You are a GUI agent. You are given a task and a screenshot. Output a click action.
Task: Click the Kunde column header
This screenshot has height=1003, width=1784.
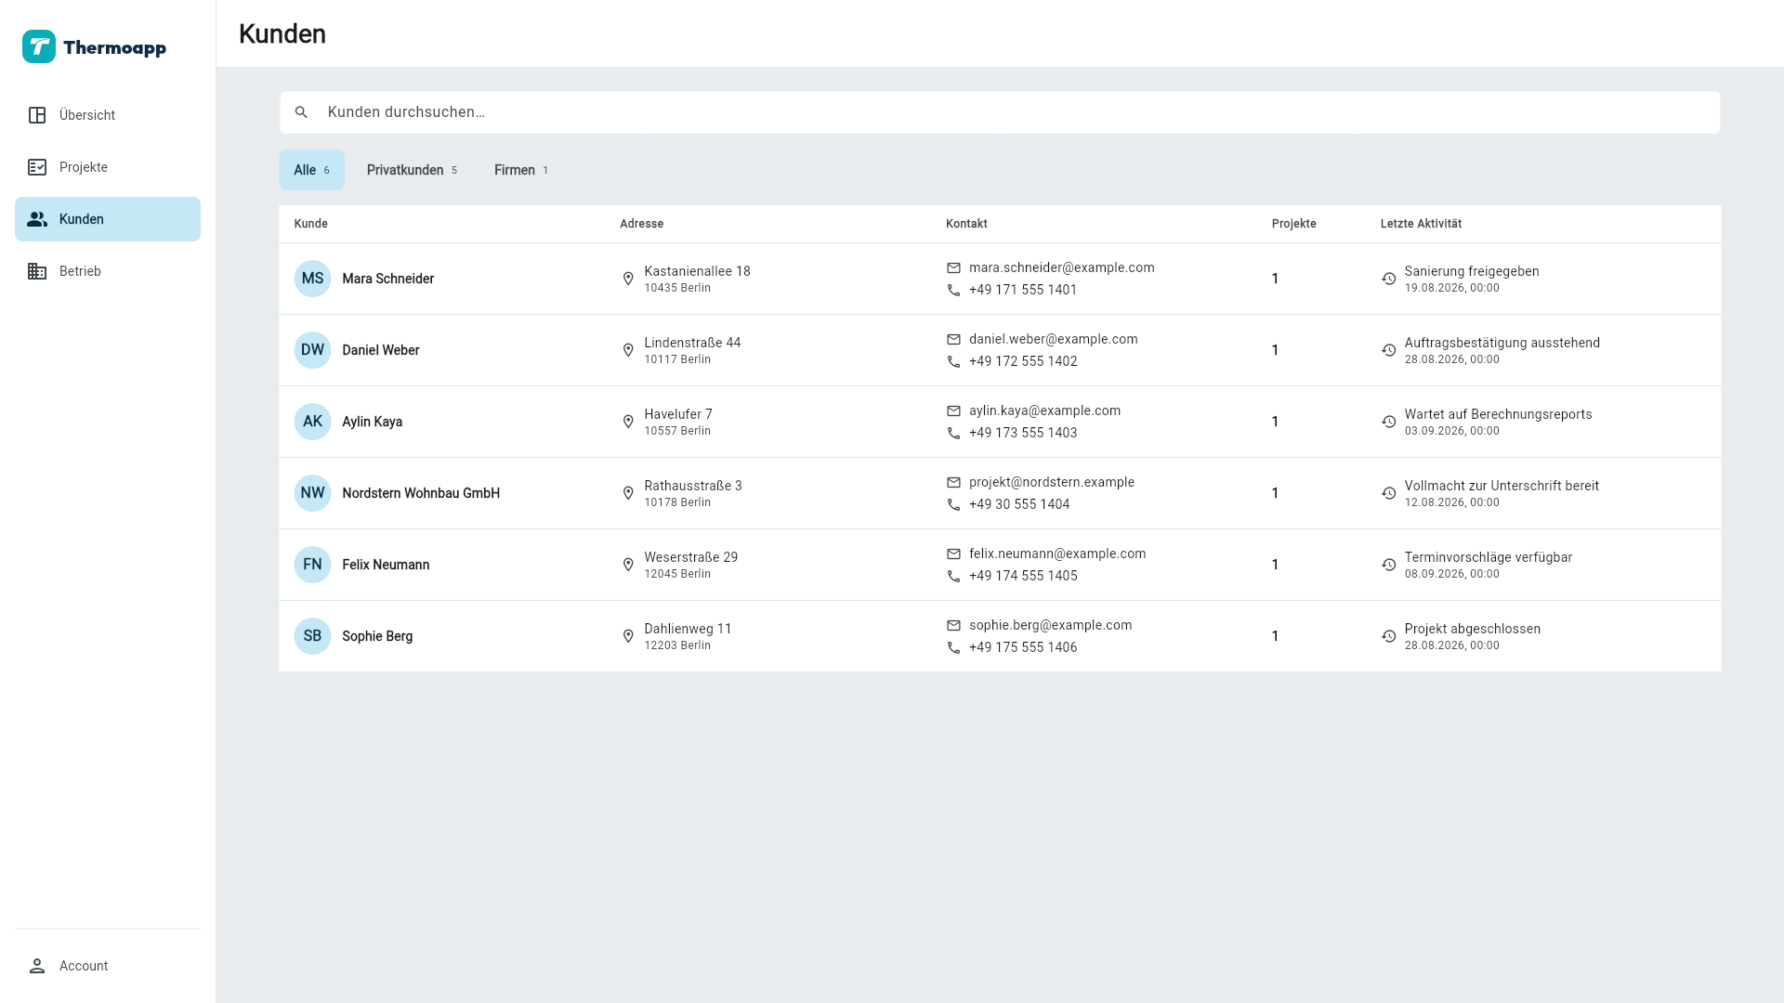pos(311,224)
